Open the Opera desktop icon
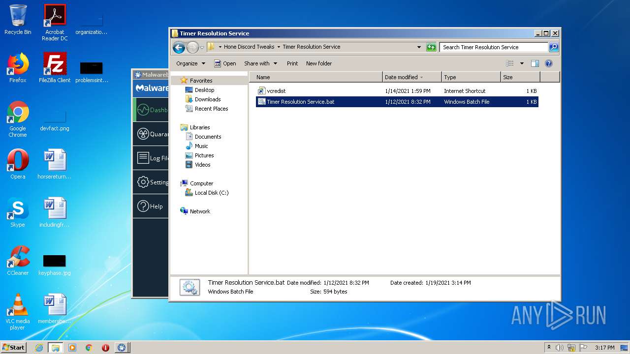Screen dimensions: 630x354 tap(18, 164)
